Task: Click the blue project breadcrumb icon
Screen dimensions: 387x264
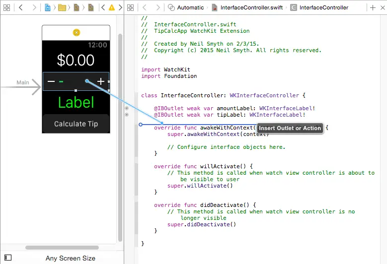Action: tap(48, 7)
